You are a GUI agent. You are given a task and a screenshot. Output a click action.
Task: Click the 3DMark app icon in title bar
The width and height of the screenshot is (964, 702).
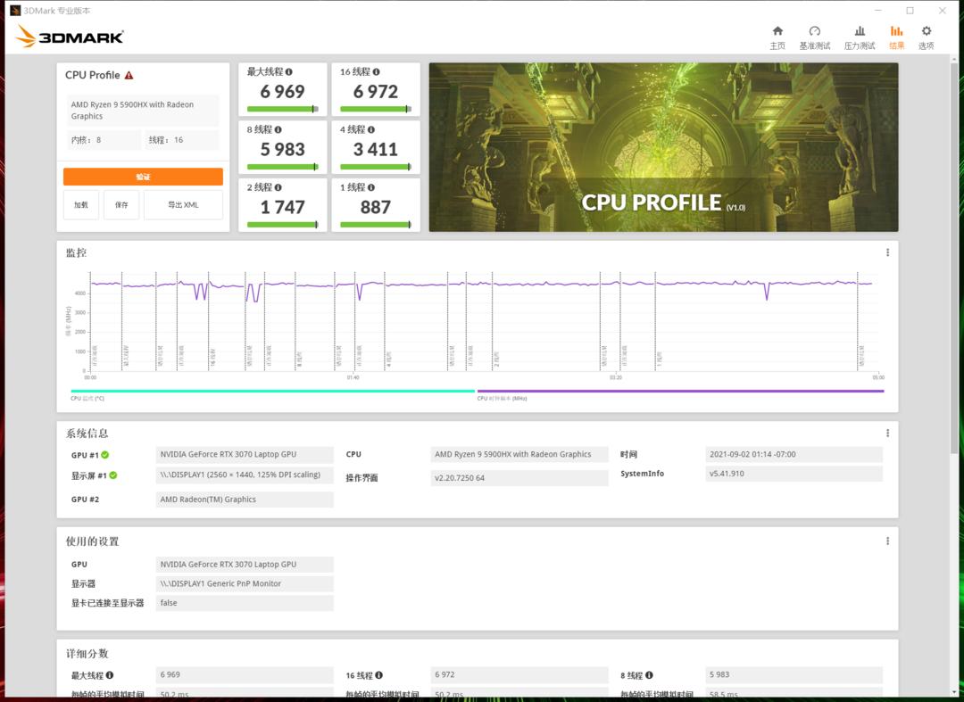pyautogui.click(x=15, y=11)
